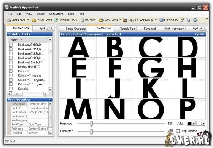This screenshot has width=213, height=148.
Task: Click the Point size slider handle
Action: point(91,124)
